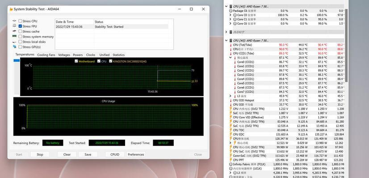369x178 pixels.
Task: Click thermometer icon of CPU IOD Hotspot row
Action: click(x=231, y=101)
